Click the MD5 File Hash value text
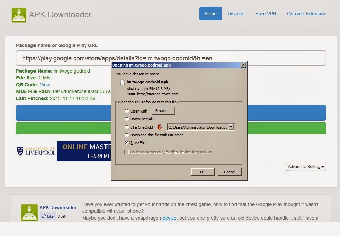 [x=82, y=91]
